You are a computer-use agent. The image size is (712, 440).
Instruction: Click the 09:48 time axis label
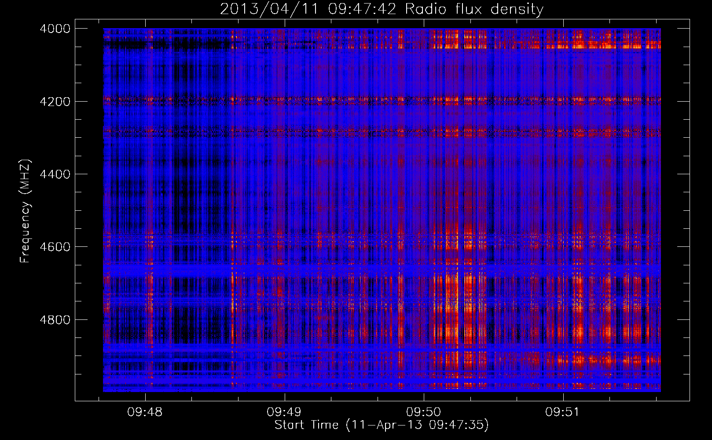pos(145,412)
